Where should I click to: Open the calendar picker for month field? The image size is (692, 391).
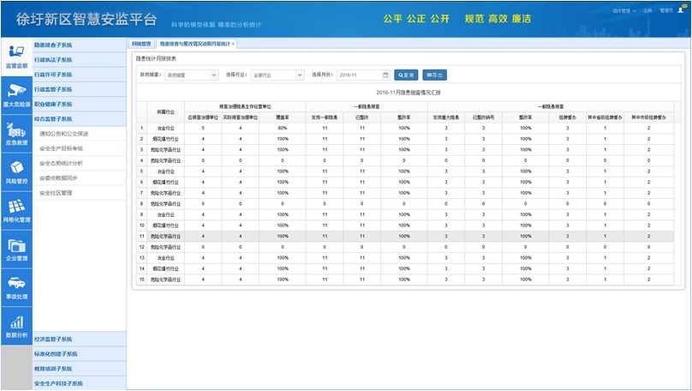click(385, 75)
